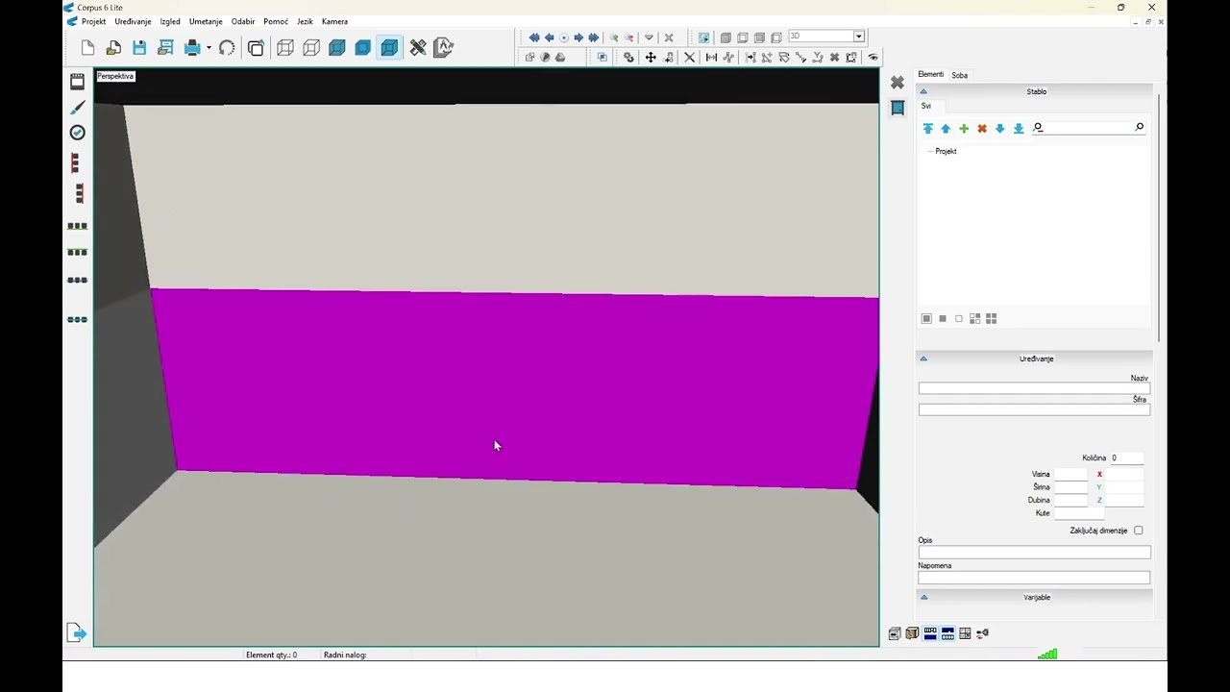Move element to bottom in tree

(1019, 128)
